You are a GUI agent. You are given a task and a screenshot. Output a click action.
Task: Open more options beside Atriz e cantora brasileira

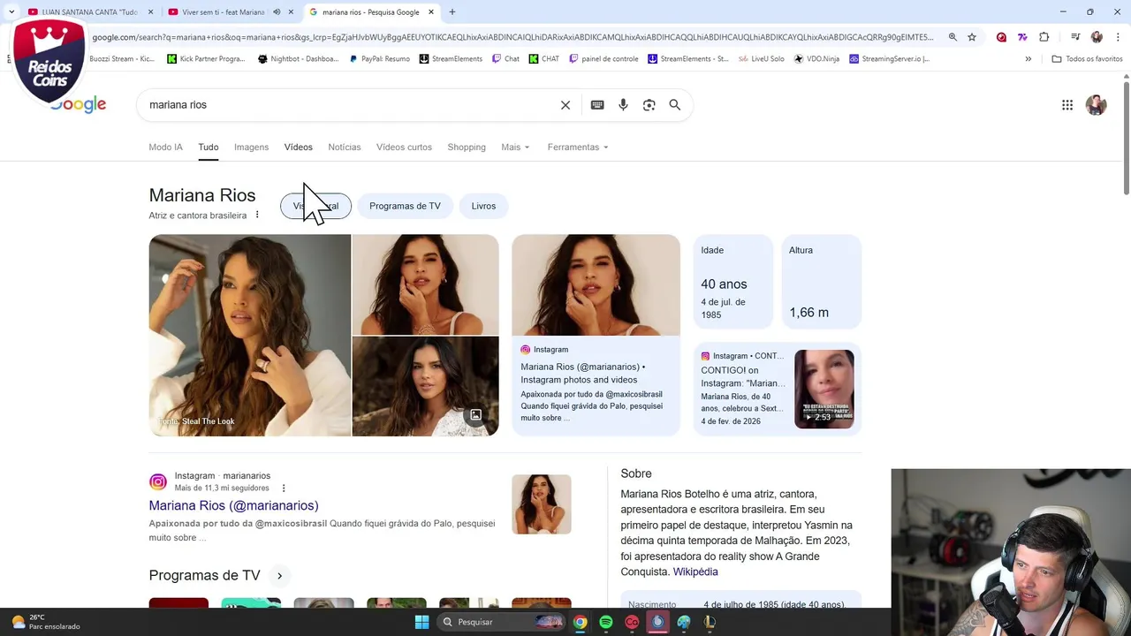click(x=257, y=215)
